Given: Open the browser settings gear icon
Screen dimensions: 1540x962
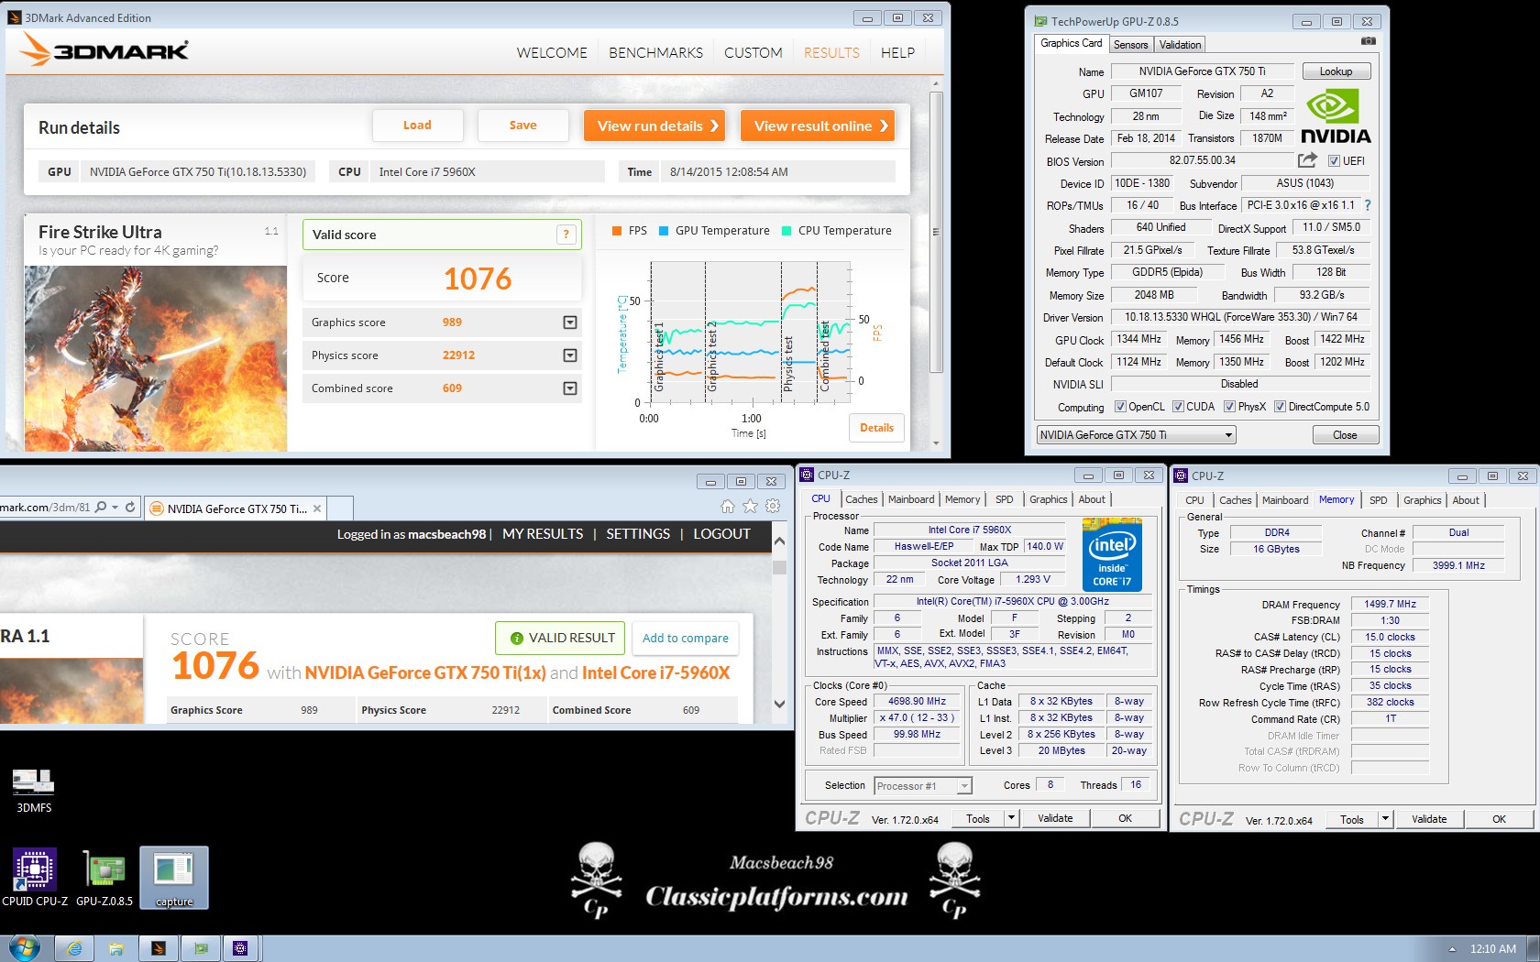Looking at the screenshot, I should (x=773, y=507).
